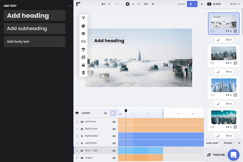Click the Image 1 orange timeline bar

(x=140, y=158)
